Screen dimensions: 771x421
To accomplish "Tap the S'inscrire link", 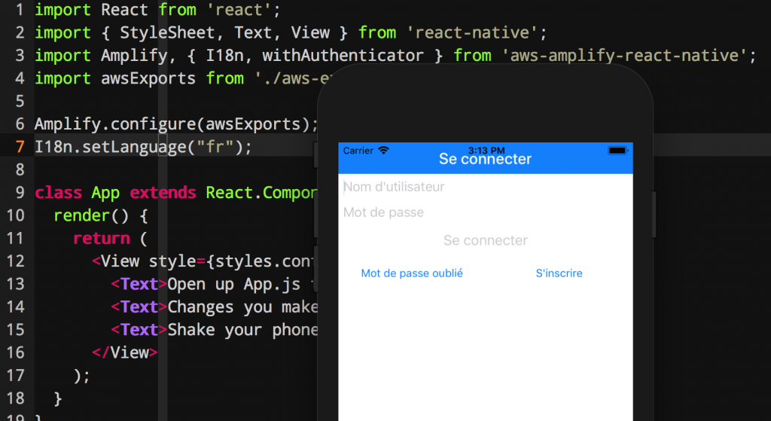I will point(559,273).
